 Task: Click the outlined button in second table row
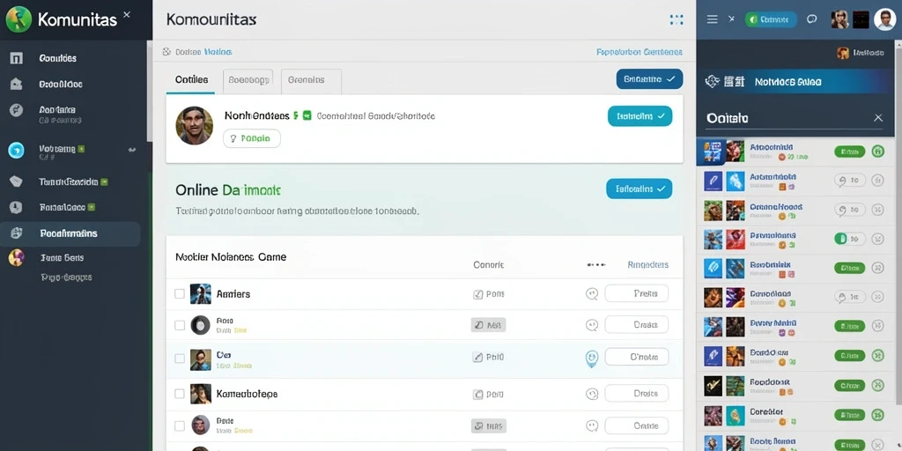point(636,324)
